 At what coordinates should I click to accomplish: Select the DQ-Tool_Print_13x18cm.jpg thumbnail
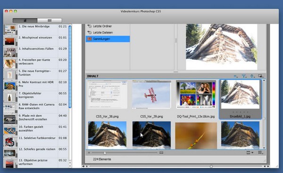tap(196, 94)
